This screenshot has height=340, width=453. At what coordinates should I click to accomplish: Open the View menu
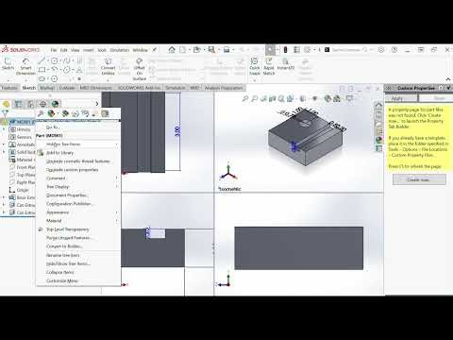pyautogui.click(x=75, y=50)
